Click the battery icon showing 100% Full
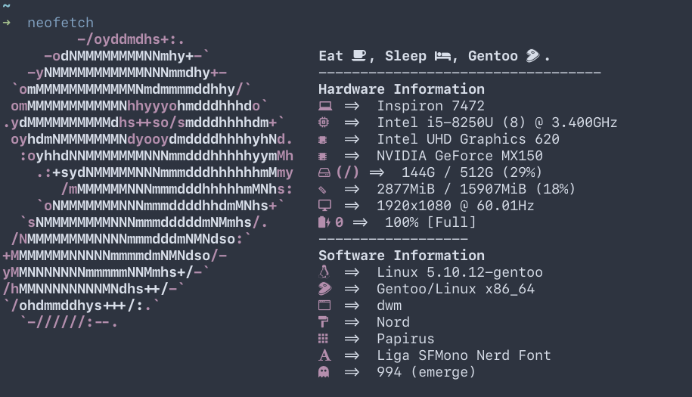Screen dimensions: 692x397 tap(324, 222)
